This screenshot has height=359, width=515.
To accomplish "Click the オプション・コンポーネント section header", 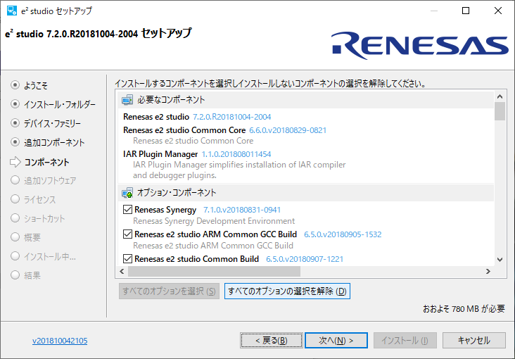I will [306, 193].
